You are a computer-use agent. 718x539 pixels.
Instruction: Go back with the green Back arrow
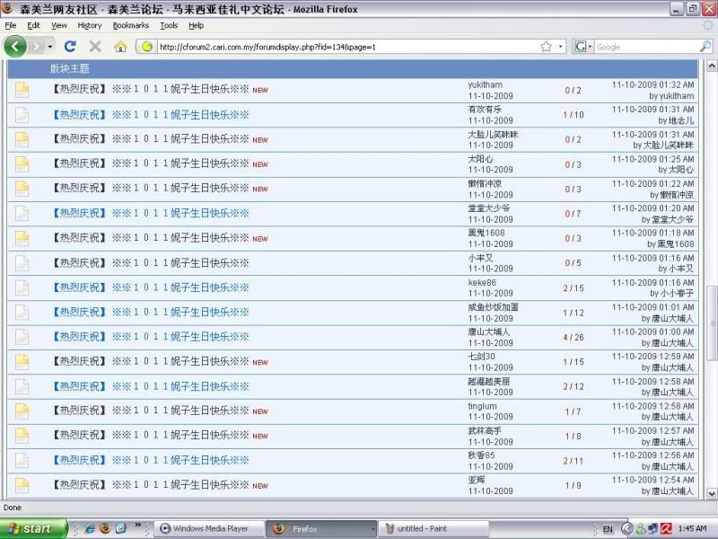pyautogui.click(x=14, y=47)
